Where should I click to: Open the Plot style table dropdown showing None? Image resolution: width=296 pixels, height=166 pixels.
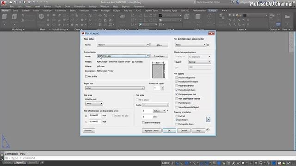tap(191, 45)
